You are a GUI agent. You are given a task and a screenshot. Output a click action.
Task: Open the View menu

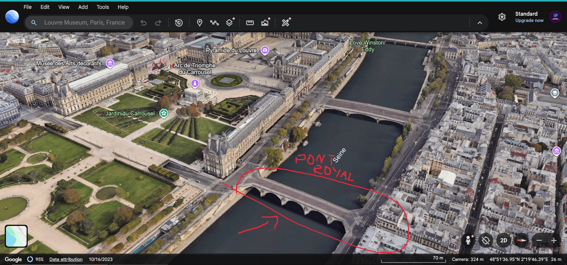(64, 7)
